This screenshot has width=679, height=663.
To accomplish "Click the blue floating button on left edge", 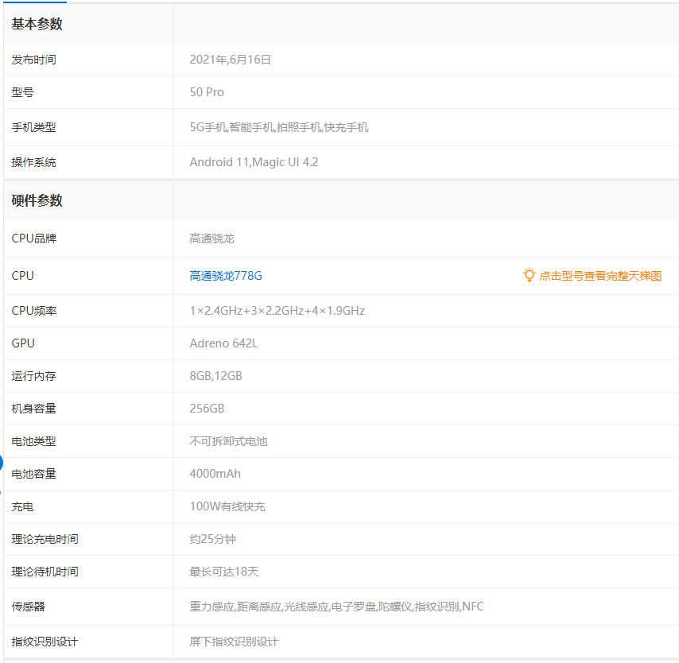I will click(x=3, y=462).
